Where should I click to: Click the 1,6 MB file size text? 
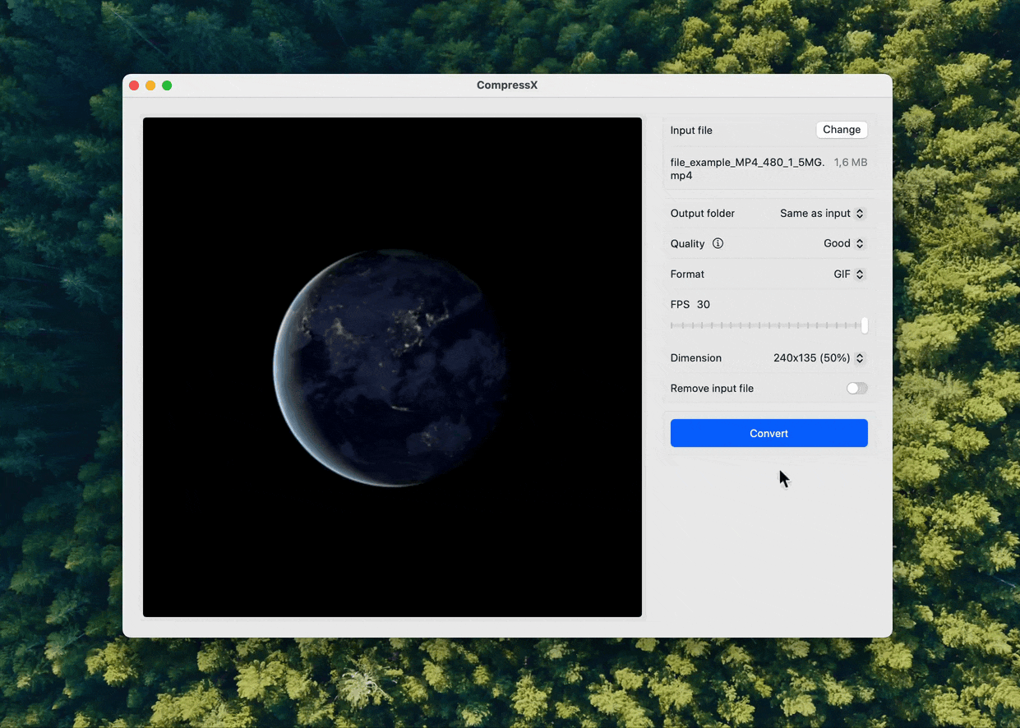coord(850,163)
